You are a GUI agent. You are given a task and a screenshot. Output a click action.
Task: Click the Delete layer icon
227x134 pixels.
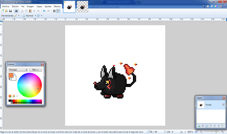click(x=203, y=126)
